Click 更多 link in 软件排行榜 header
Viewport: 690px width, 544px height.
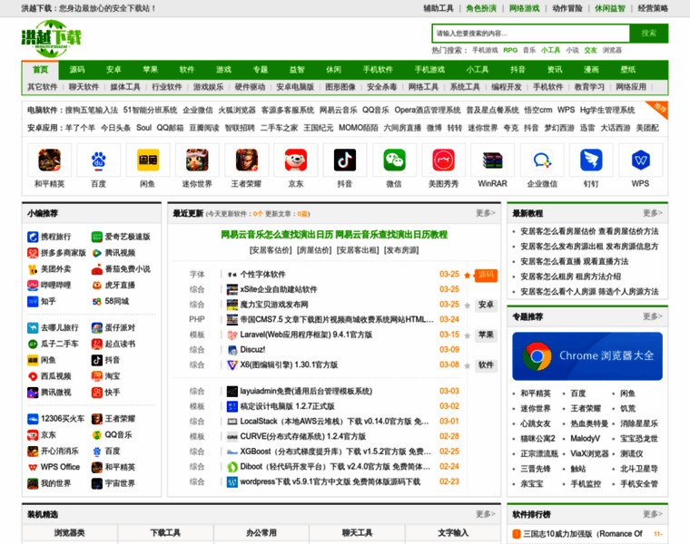[653, 514]
